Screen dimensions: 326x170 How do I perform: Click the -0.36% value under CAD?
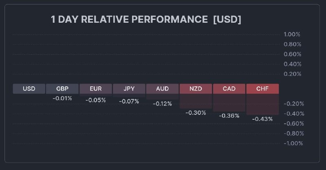pyautogui.click(x=229, y=116)
